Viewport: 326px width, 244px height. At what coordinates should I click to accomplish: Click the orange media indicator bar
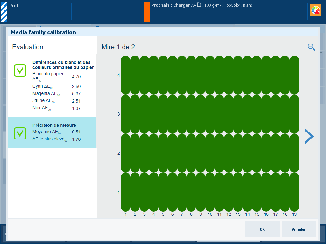(147, 12)
